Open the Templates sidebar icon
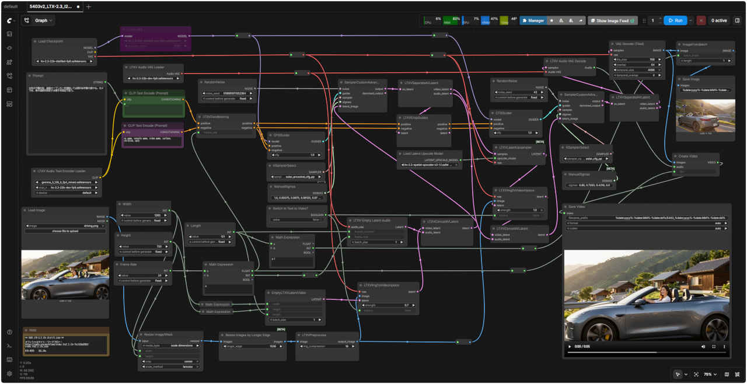This screenshot has height=384, width=747. [9, 90]
